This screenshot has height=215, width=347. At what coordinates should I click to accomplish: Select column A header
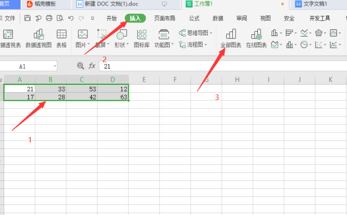[20, 79]
